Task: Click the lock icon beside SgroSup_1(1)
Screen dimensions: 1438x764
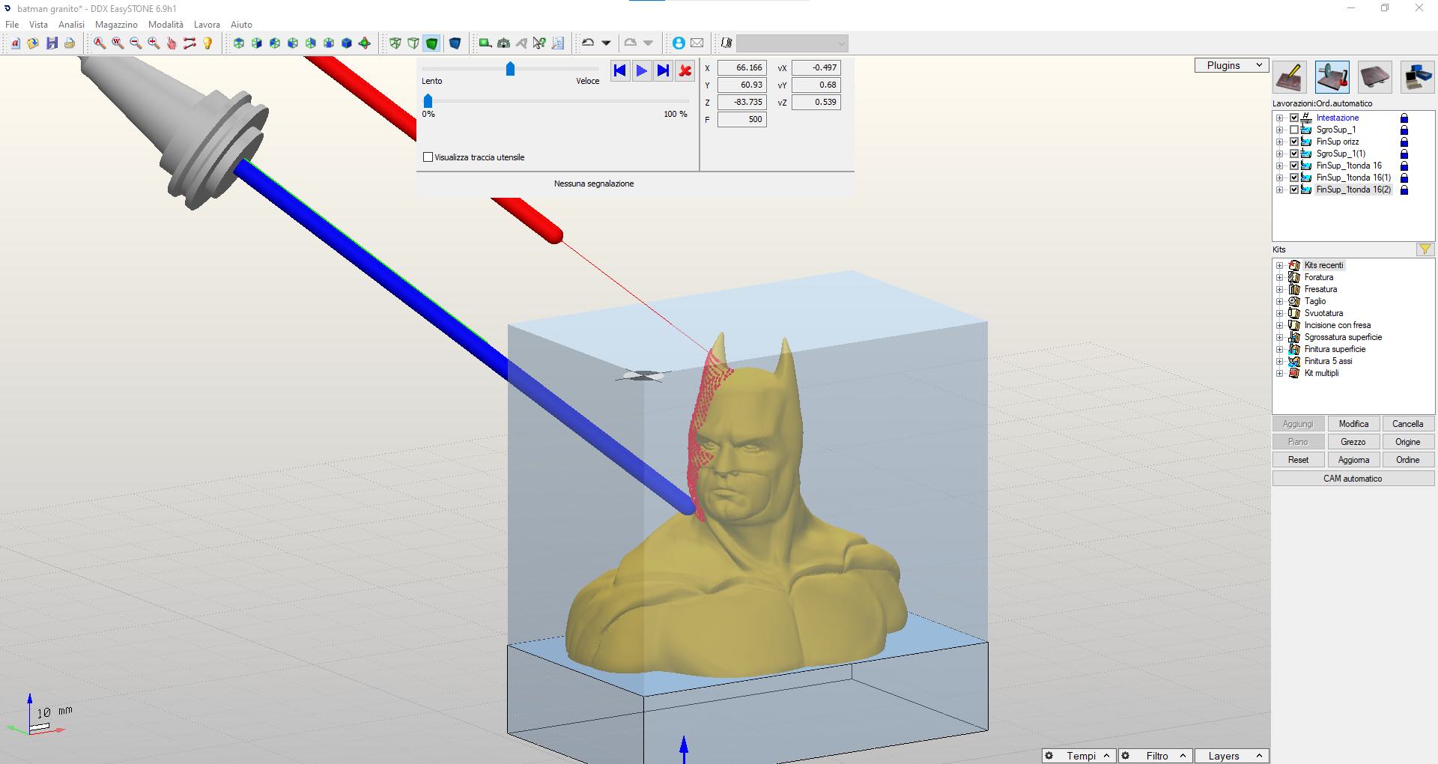Action: [x=1404, y=154]
